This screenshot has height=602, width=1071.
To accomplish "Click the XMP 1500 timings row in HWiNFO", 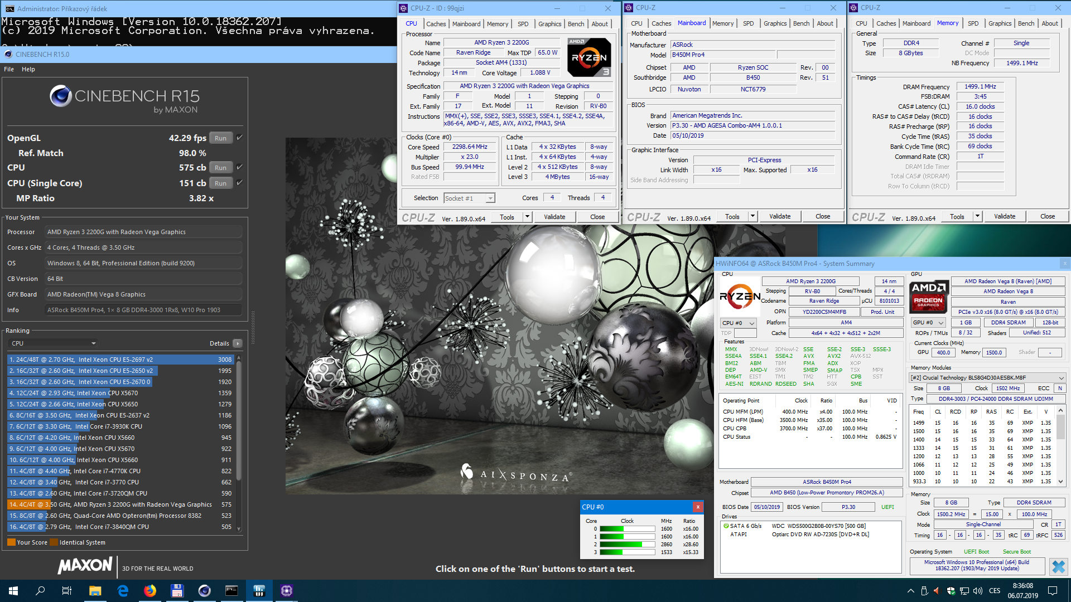I will pos(982,431).
